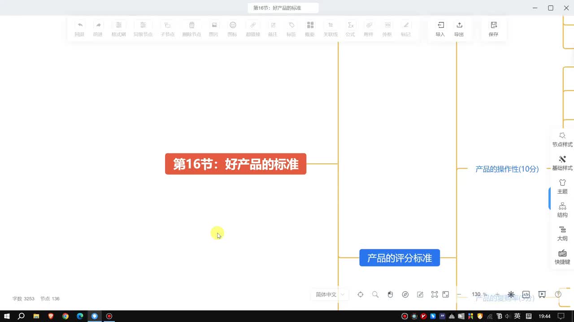
Task: Open Google Chrome from the taskbar
Action: 65,316
